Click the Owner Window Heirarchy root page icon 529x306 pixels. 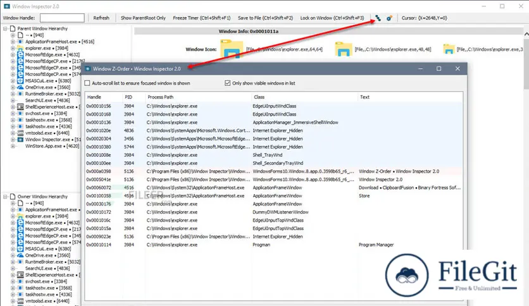coord(13,197)
